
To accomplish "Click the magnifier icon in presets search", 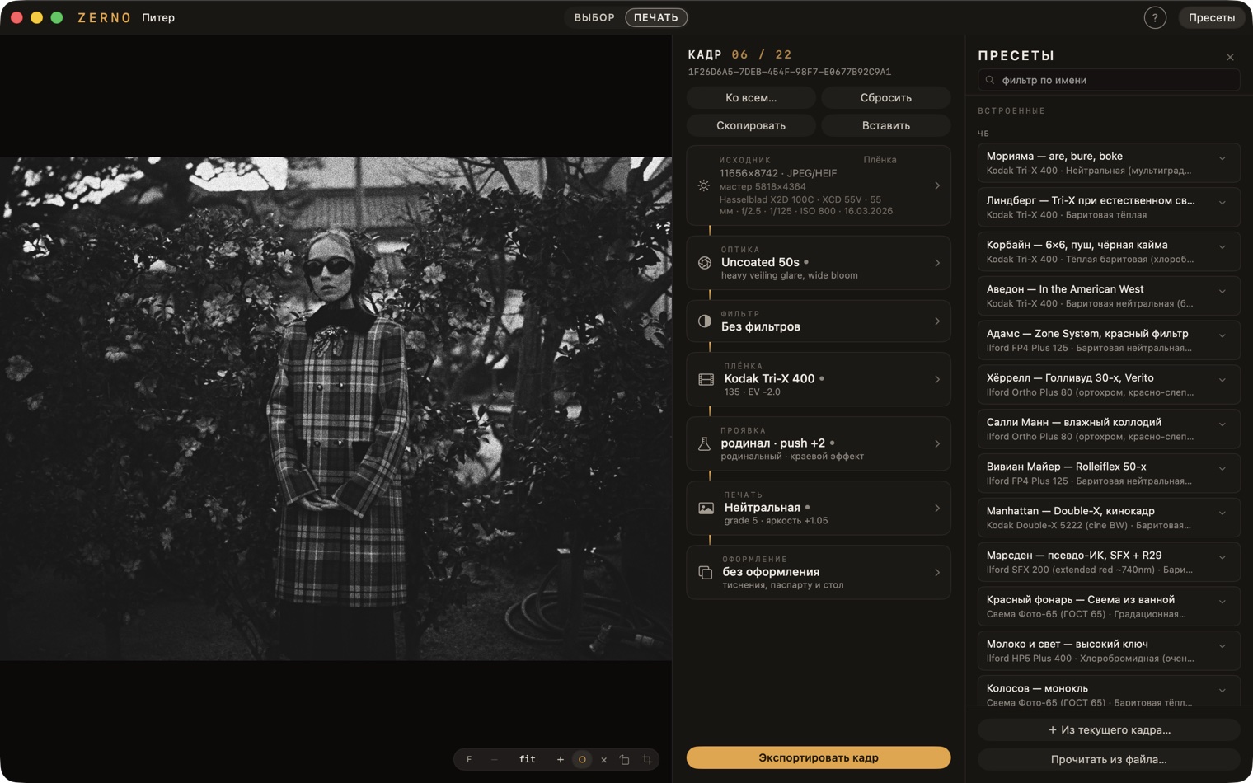I will 990,80.
